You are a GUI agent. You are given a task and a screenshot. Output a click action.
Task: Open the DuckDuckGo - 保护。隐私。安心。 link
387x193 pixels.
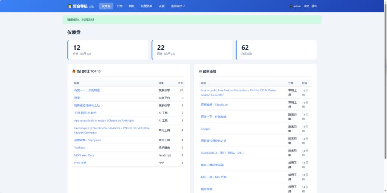[223, 153]
